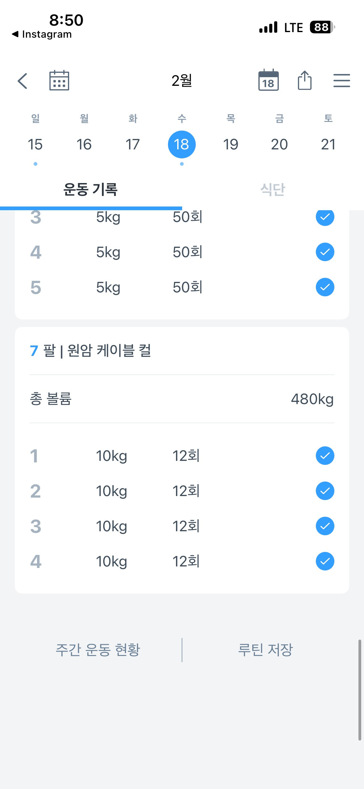Open the monthly calendar view icon
Viewport: 364px width, 789px height.
click(x=59, y=80)
